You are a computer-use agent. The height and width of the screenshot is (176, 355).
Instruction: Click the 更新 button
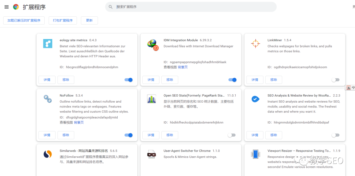pos(89,20)
